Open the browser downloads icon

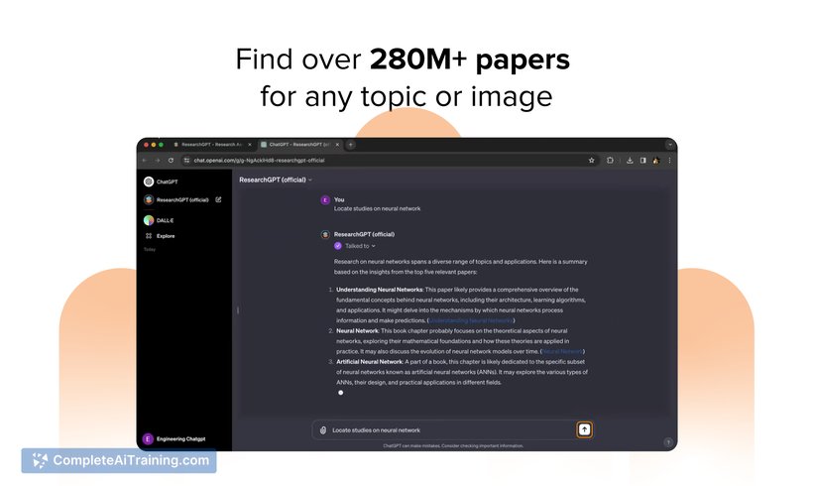[x=630, y=161]
